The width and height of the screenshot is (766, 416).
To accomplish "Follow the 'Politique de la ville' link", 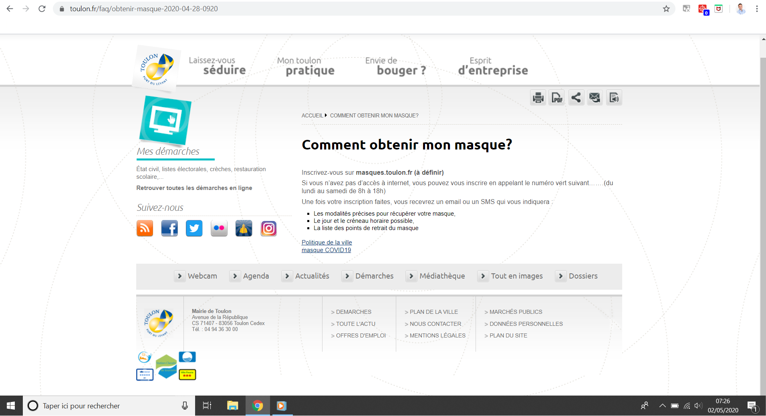I will [327, 242].
